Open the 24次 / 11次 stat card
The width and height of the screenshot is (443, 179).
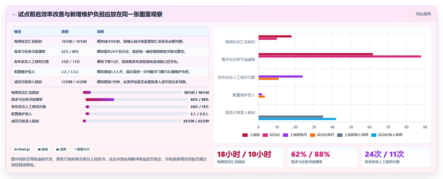[x=396, y=157]
